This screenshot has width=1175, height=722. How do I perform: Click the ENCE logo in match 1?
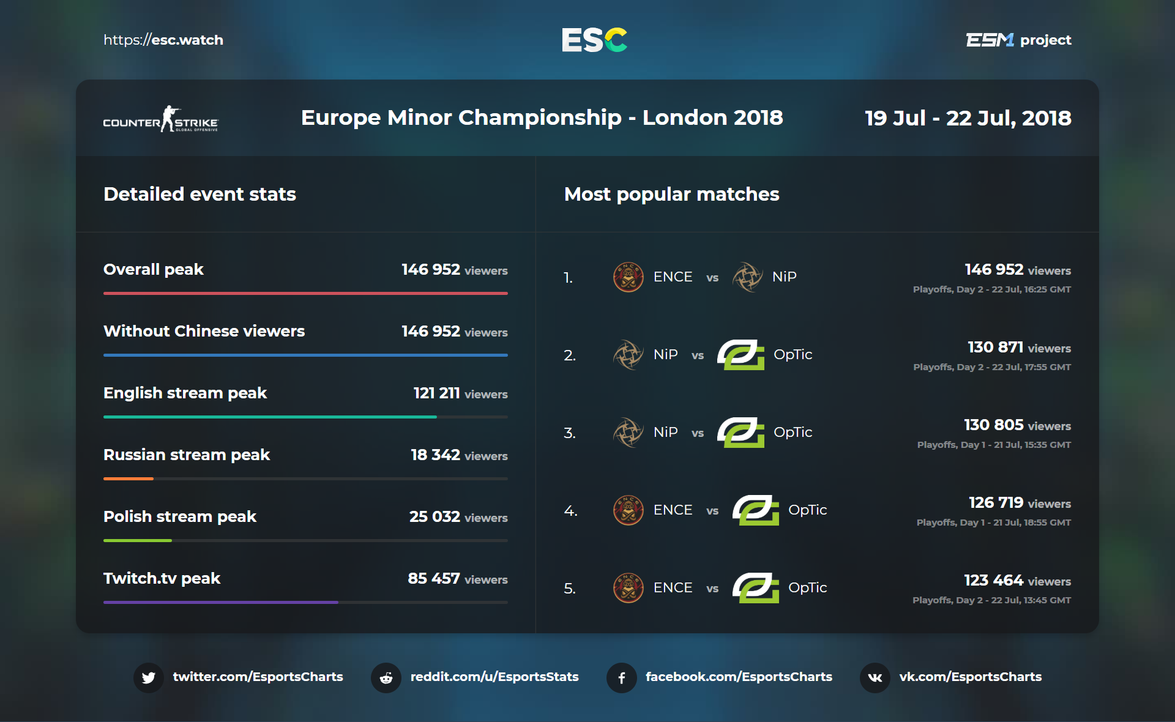[x=628, y=277]
